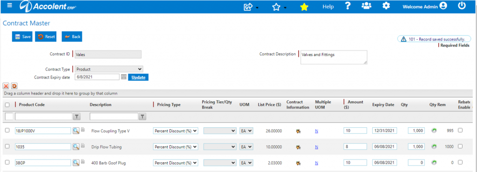Click the Reset button
This screenshot has height=172, width=477.
[x=46, y=36]
